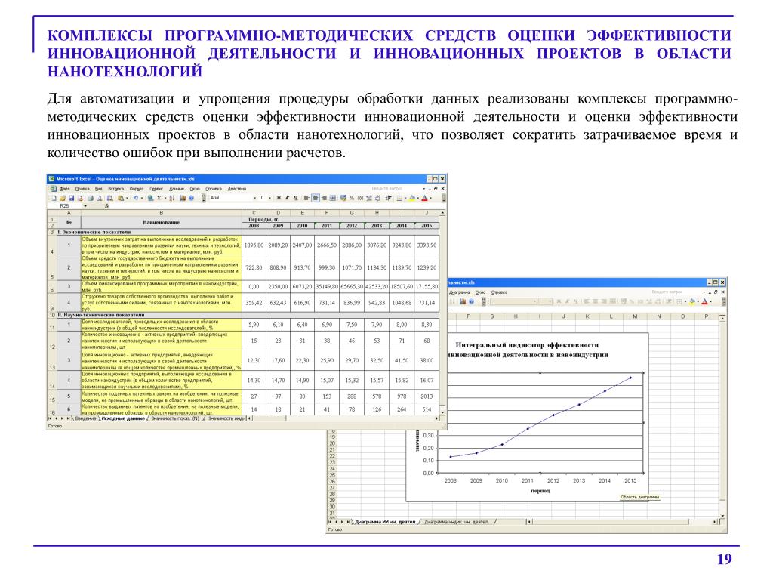Click the first sheet navigation arrow in front window
The image size is (773, 580).
point(49,418)
